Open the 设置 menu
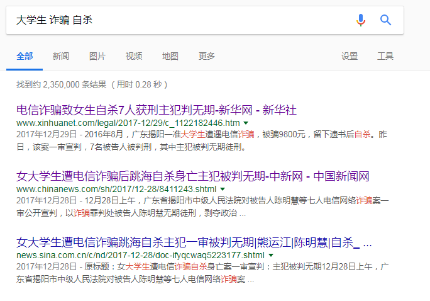This screenshot has width=430, height=301. [x=350, y=56]
